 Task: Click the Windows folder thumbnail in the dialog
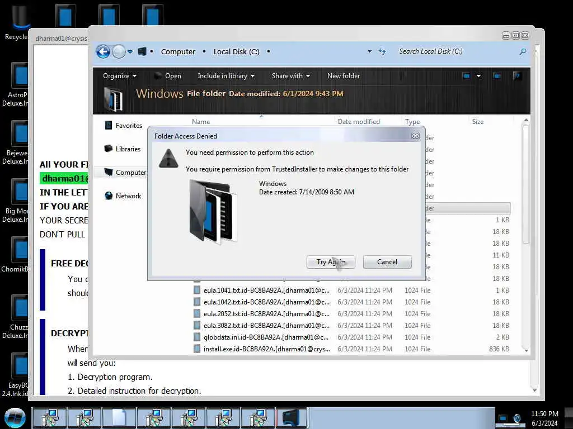pyautogui.click(x=213, y=211)
